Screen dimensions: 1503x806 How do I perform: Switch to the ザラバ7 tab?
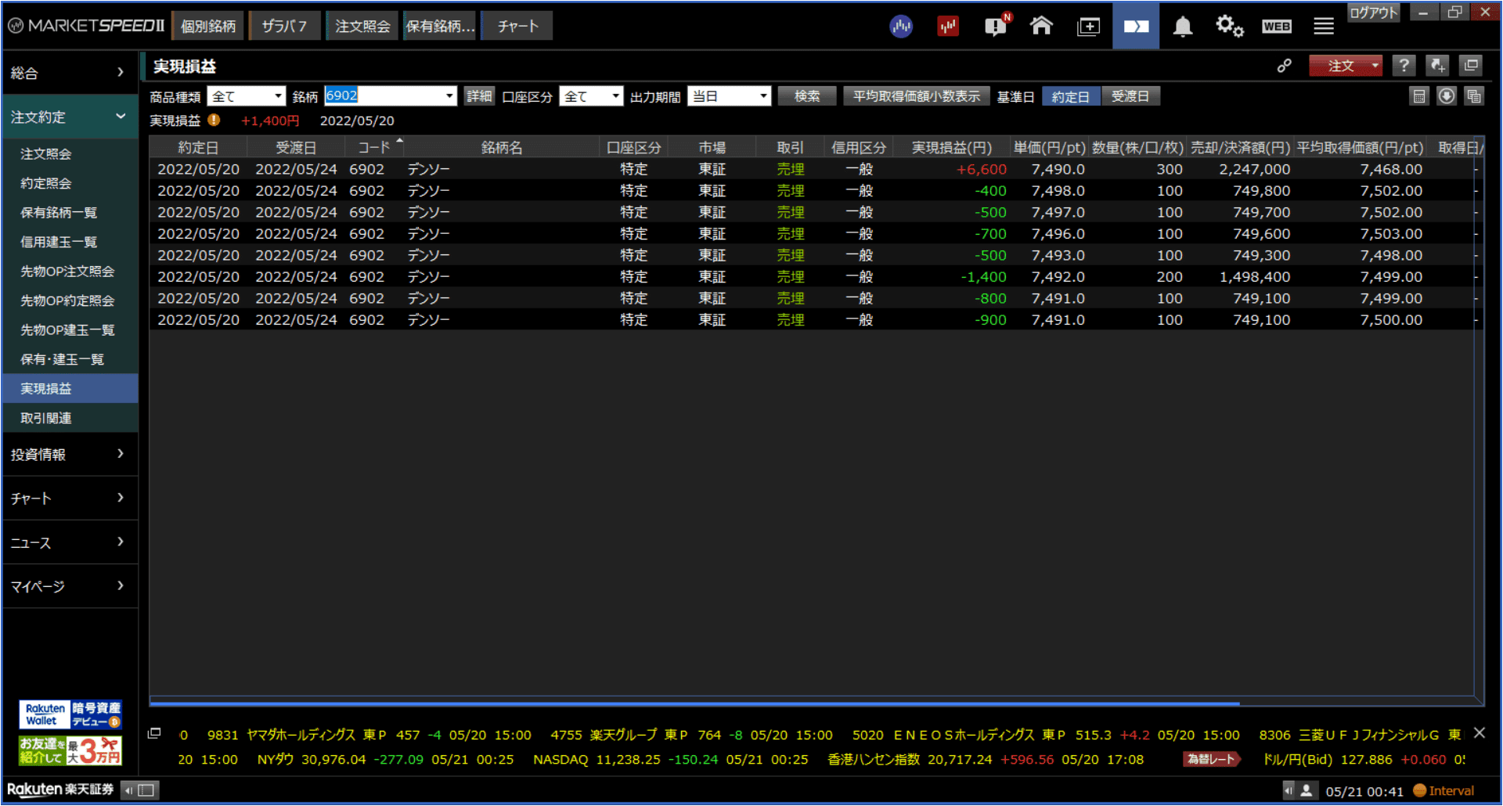pyautogui.click(x=284, y=26)
